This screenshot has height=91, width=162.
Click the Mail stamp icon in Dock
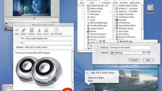(88, 88)
